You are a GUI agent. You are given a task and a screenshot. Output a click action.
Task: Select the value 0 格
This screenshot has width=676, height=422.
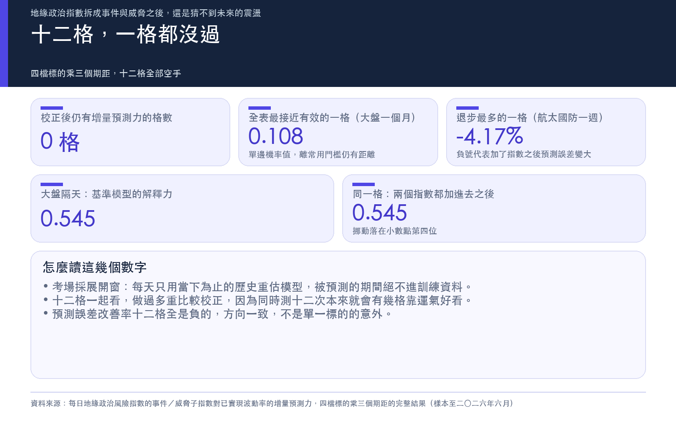click(60, 141)
